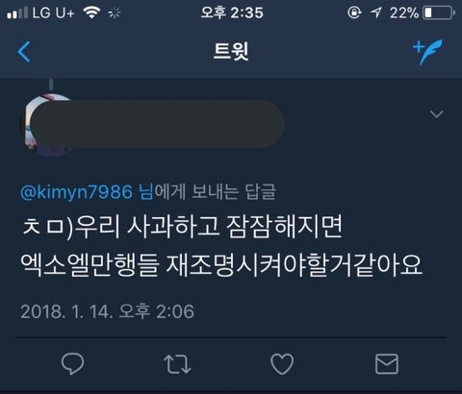The width and height of the screenshot is (462, 394).
Task: Open the @kimyn7986 profile link
Action: tap(76, 192)
